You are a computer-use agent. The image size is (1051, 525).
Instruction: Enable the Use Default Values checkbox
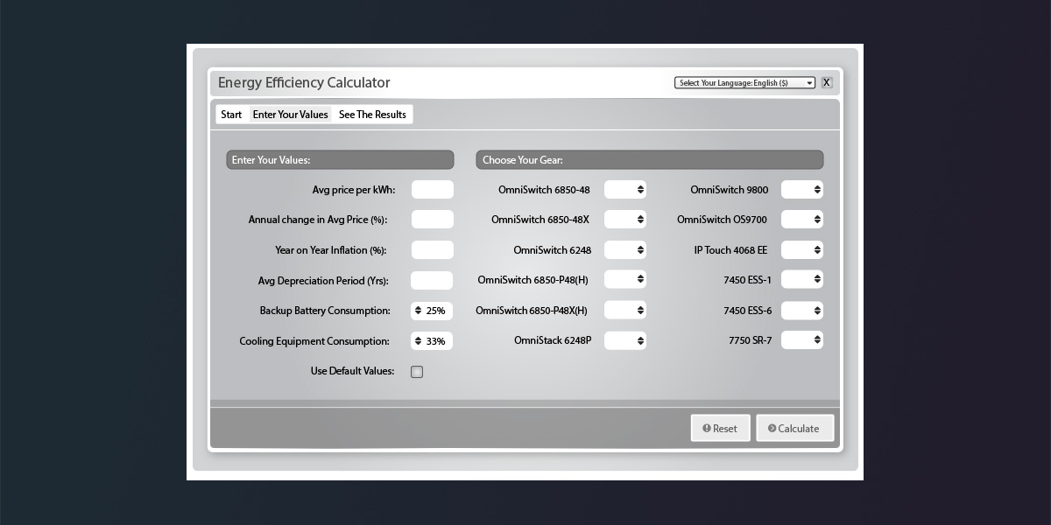[x=417, y=372]
